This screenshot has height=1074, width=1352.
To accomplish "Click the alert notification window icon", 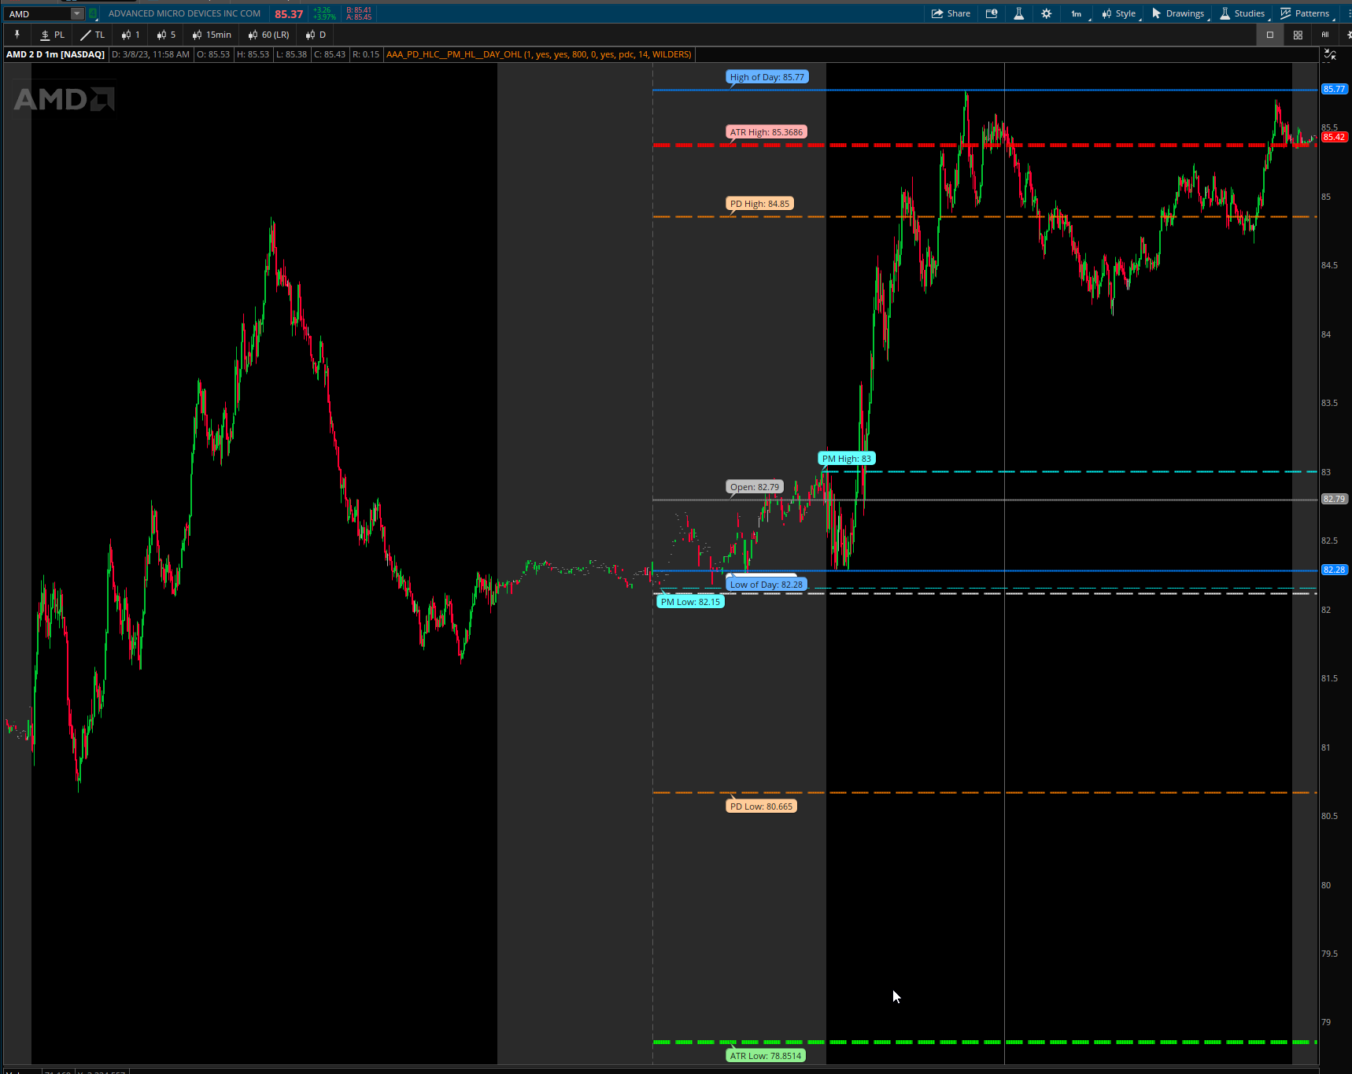I will pos(992,13).
